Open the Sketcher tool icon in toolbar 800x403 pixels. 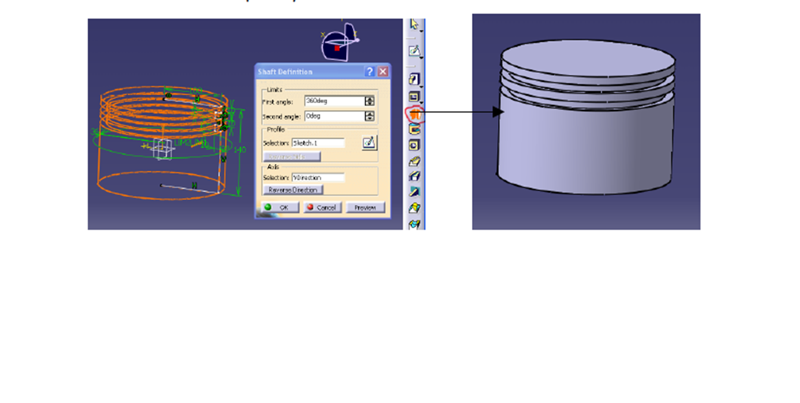click(415, 51)
